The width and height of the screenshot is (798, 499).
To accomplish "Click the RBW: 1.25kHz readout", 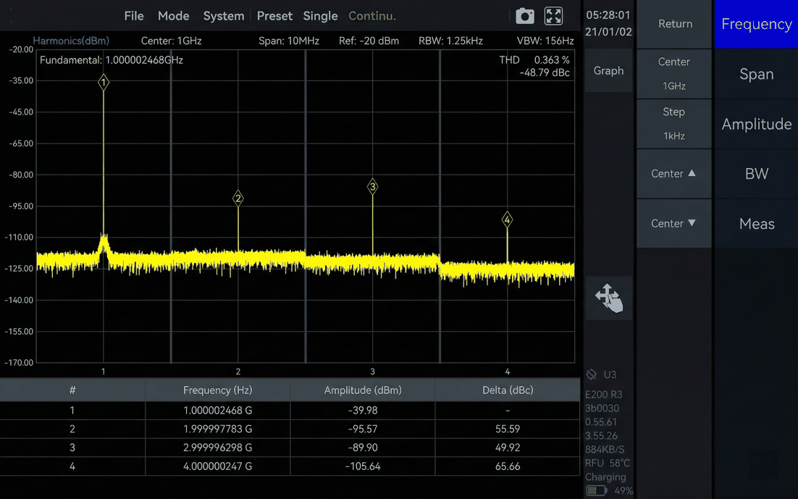I will 450,41.
